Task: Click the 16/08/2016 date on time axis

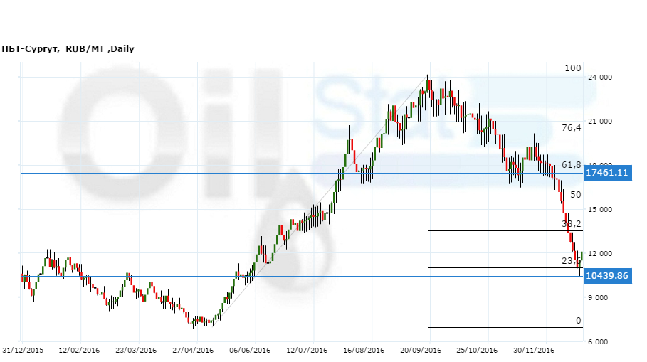Action: [364, 350]
